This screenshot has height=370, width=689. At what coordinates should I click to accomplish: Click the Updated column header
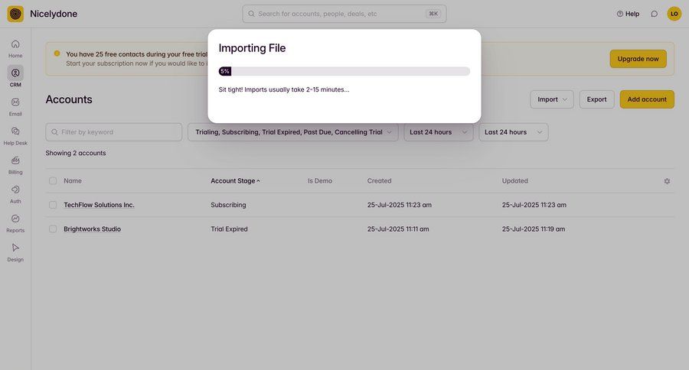click(x=515, y=181)
